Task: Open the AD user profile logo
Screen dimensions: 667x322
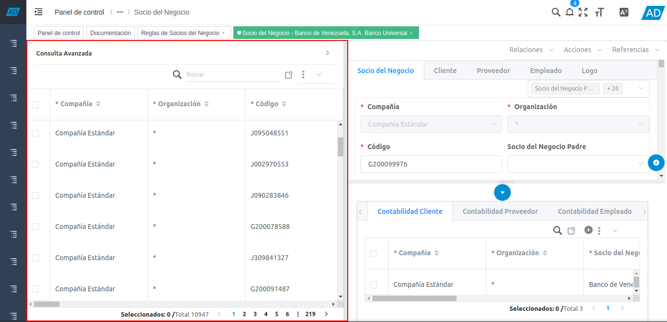Action: pos(653,13)
